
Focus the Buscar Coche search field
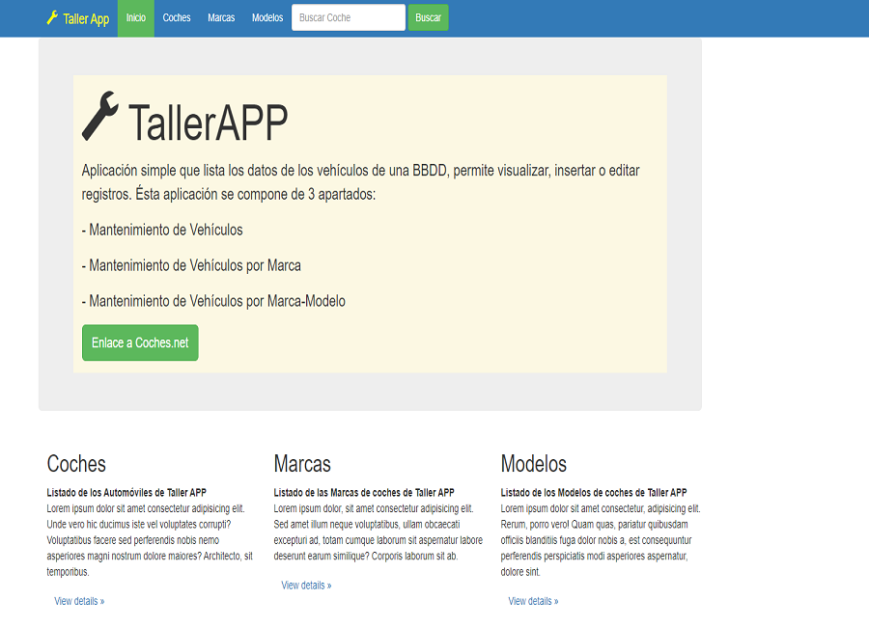coord(348,18)
